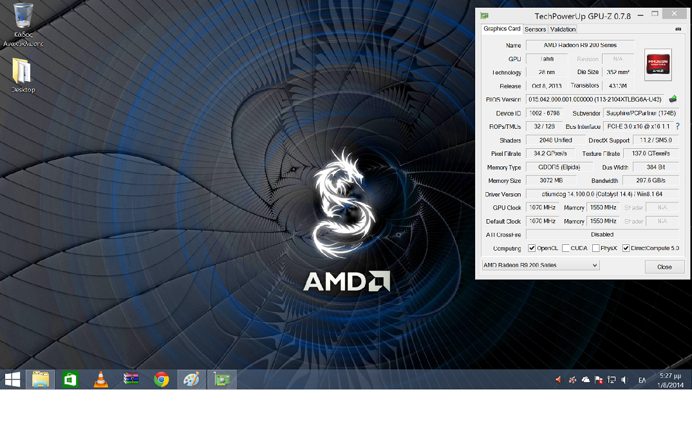Click the BIOS Version field
Image resolution: width=692 pixels, height=435 pixels.
tap(595, 99)
